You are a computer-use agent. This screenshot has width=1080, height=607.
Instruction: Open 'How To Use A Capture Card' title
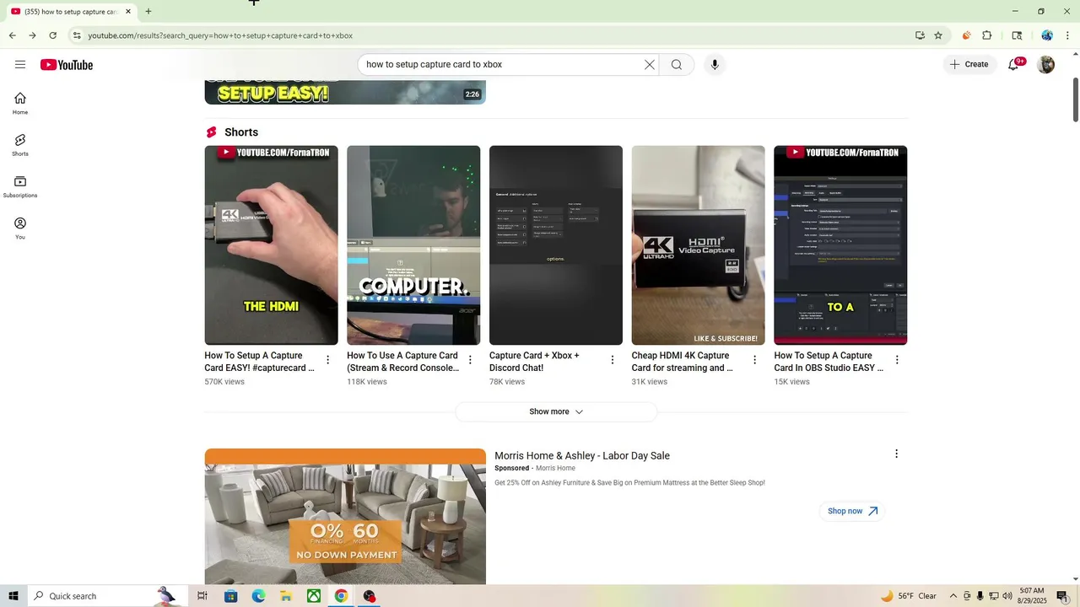click(402, 362)
